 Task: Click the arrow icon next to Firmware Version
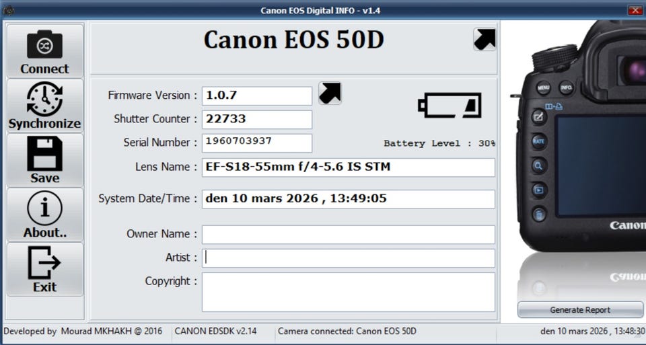click(x=330, y=93)
